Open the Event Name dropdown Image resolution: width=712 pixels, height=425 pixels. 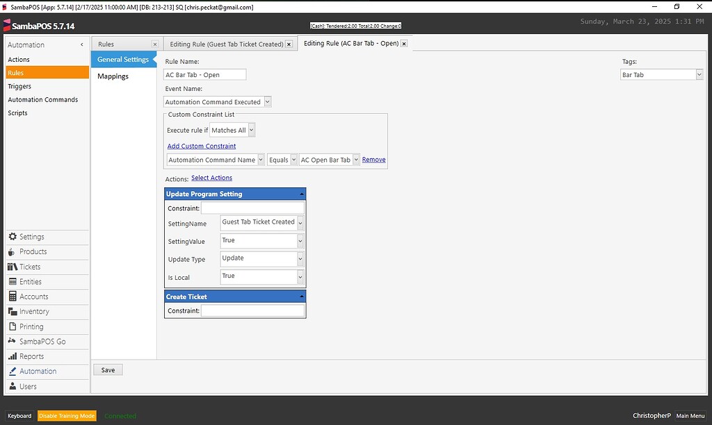pos(267,101)
